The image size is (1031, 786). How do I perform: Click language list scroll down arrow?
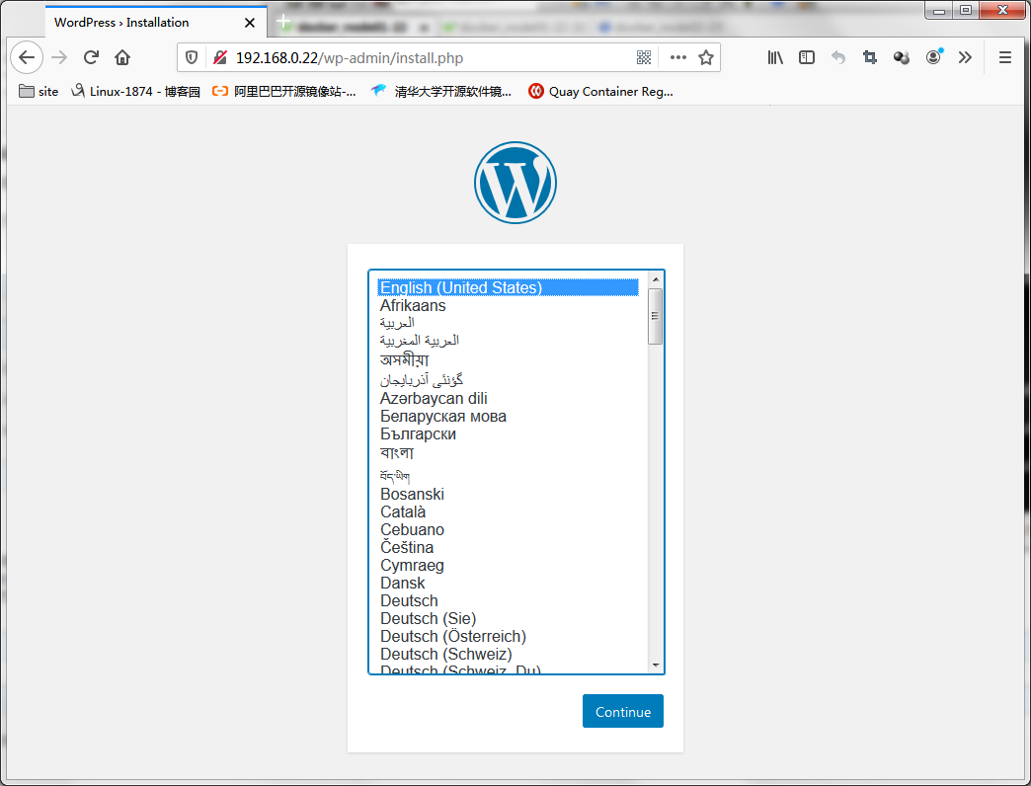point(656,666)
